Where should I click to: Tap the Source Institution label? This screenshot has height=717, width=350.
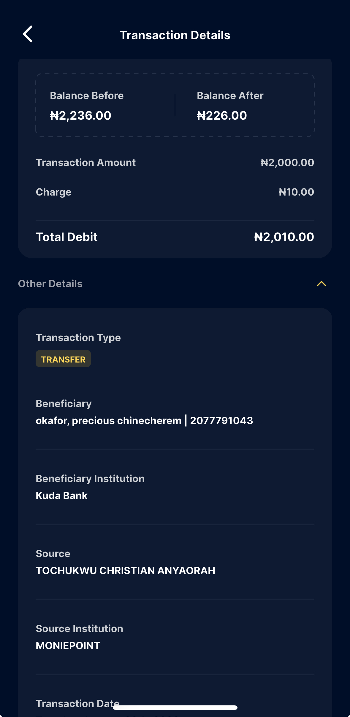pos(79,629)
